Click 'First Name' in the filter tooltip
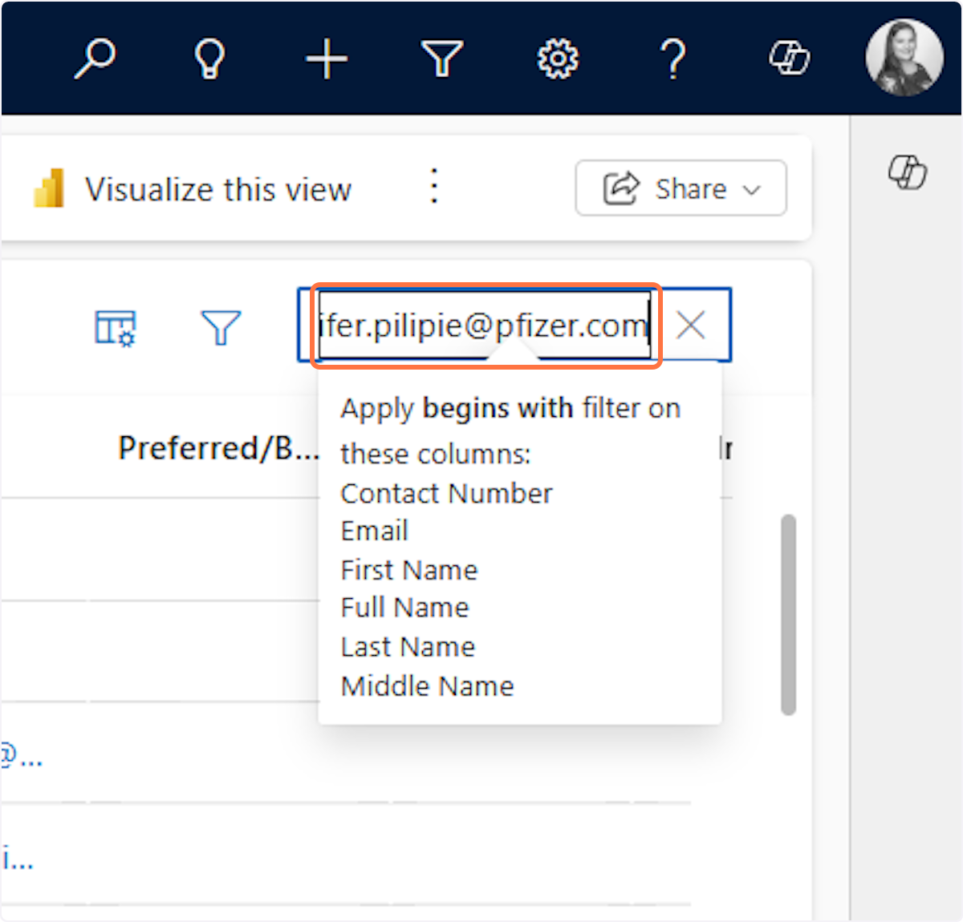The height and width of the screenshot is (922, 963). point(409,570)
